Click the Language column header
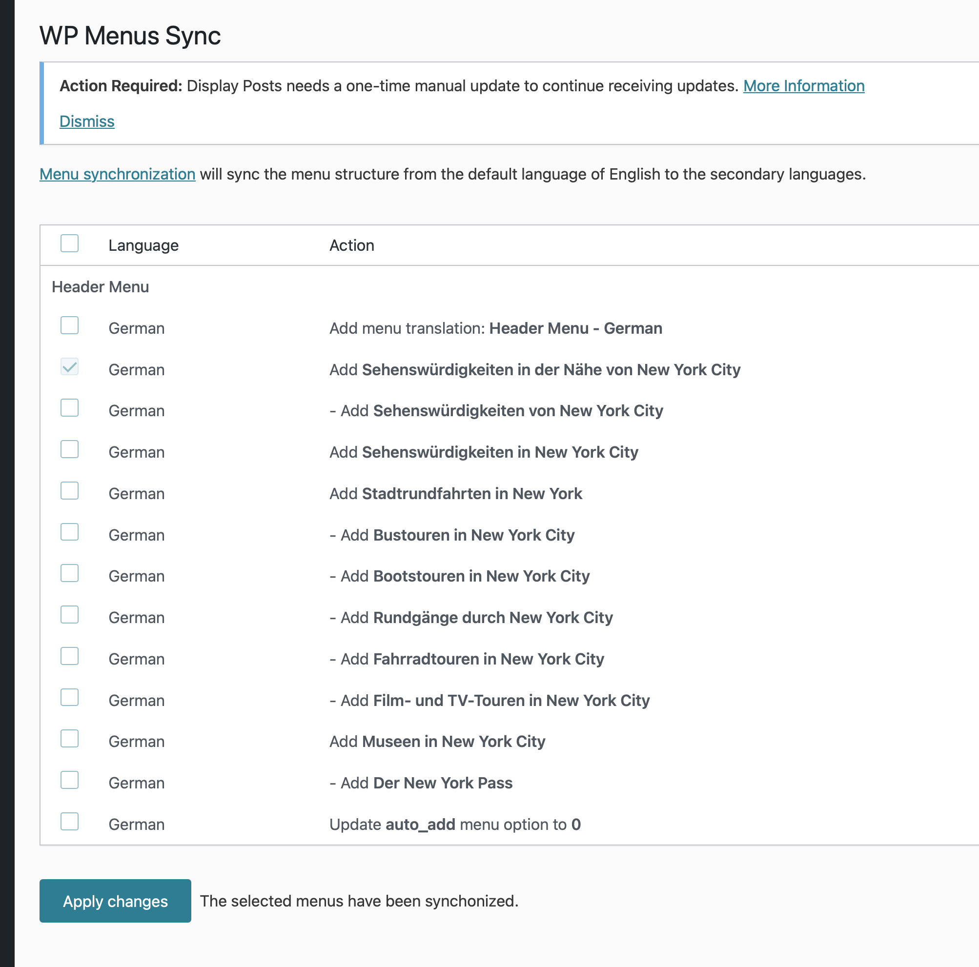 [143, 245]
